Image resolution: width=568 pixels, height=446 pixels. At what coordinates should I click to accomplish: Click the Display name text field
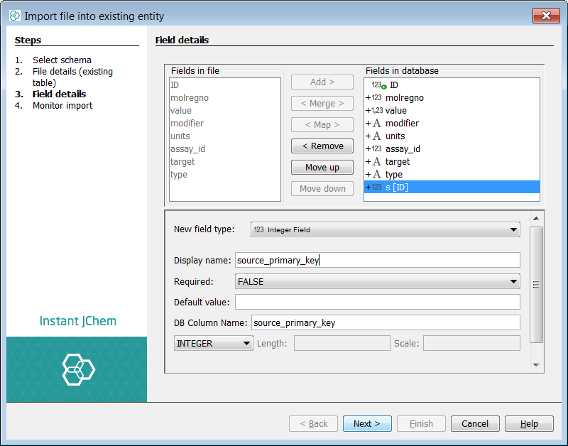click(x=377, y=261)
